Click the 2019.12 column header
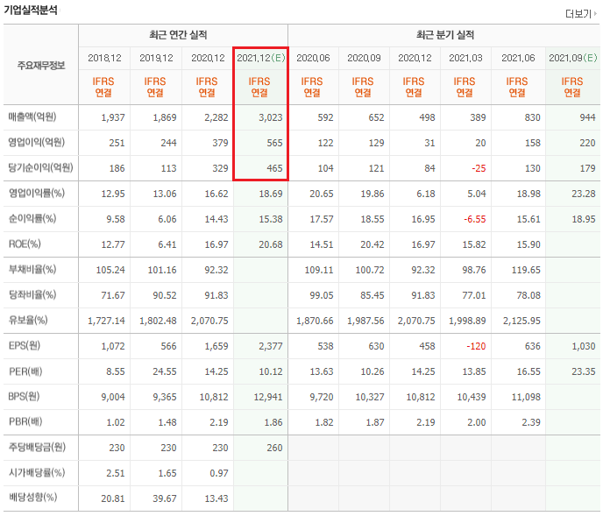 click(156, 58)
